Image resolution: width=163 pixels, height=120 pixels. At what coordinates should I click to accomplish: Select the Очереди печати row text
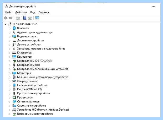(27, 81)
